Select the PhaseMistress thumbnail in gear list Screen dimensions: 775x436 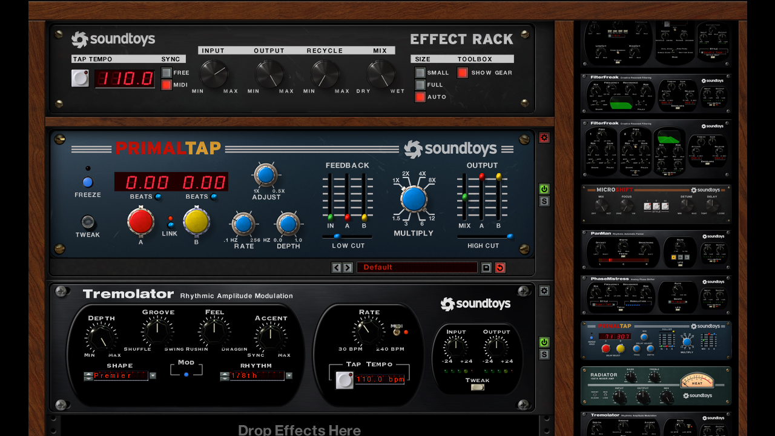click(656, 296)
